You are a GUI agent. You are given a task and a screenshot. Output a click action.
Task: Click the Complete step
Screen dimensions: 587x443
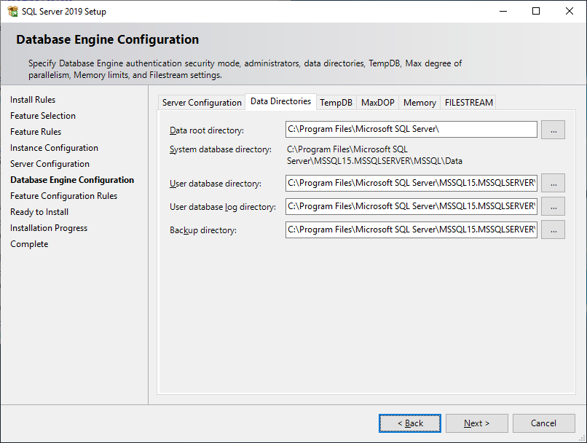point(29,244)
